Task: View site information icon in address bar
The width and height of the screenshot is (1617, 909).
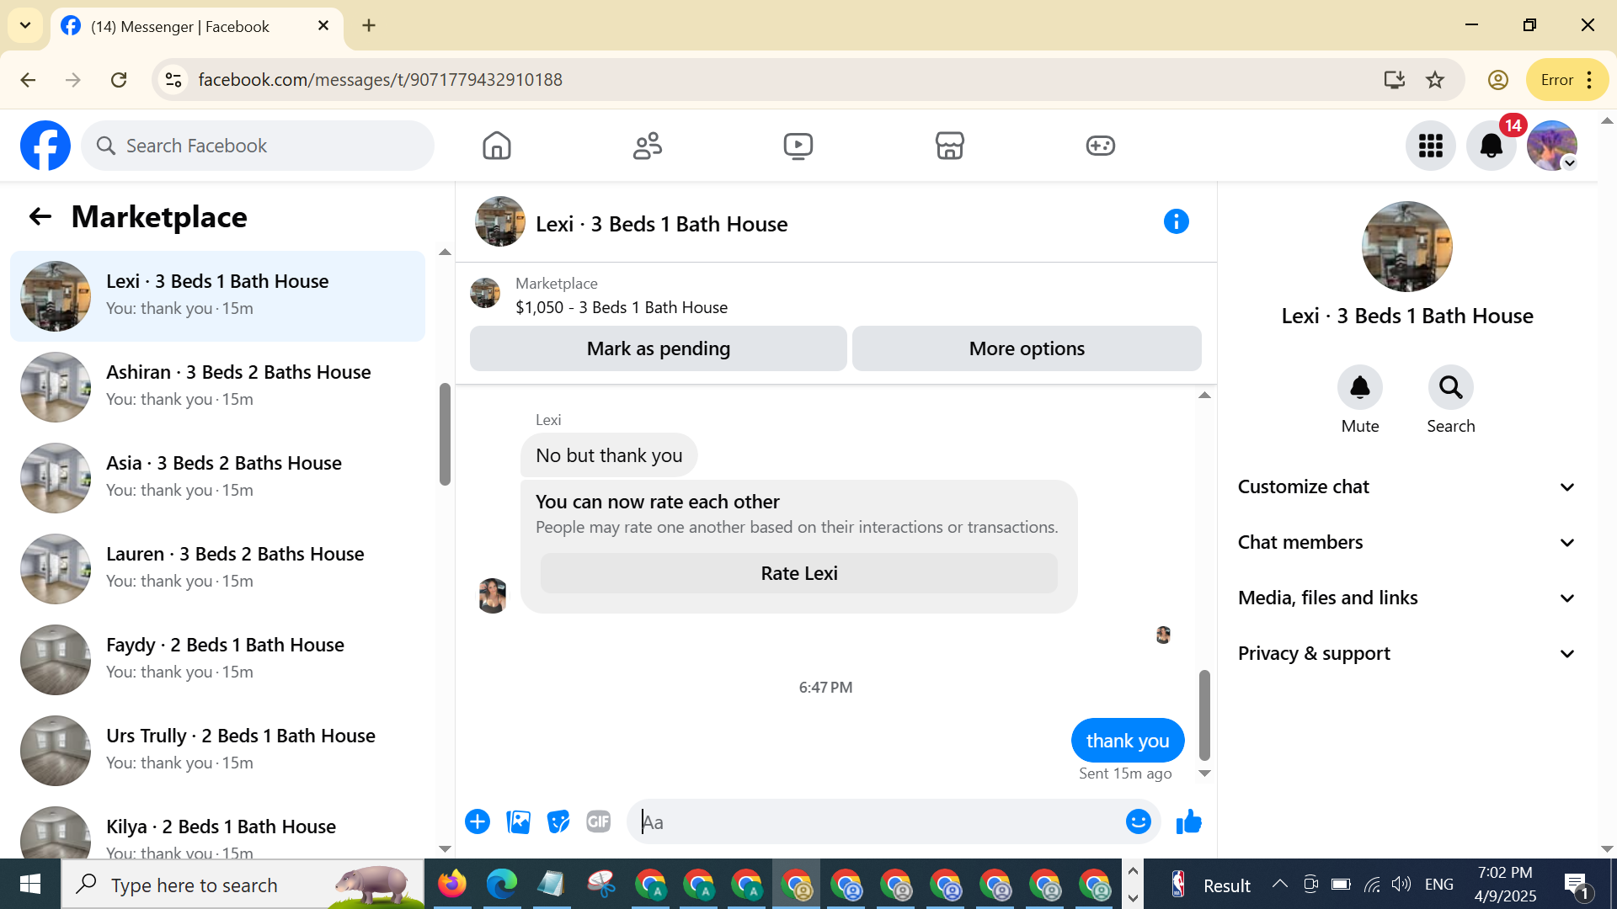Action: 173,80
